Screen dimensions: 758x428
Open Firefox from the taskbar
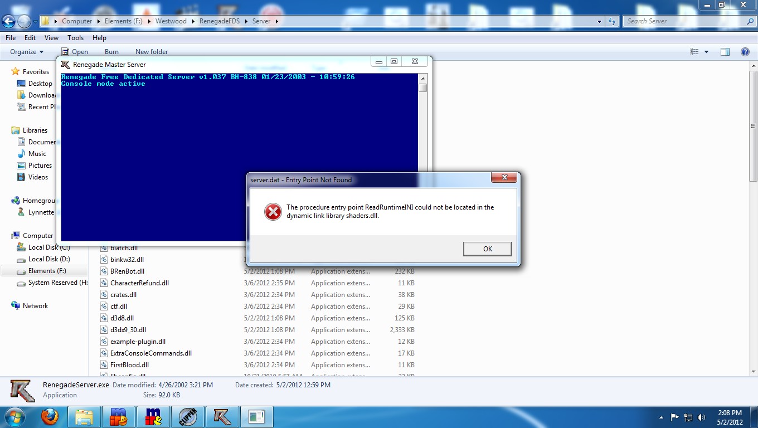[x=50, y=417]
